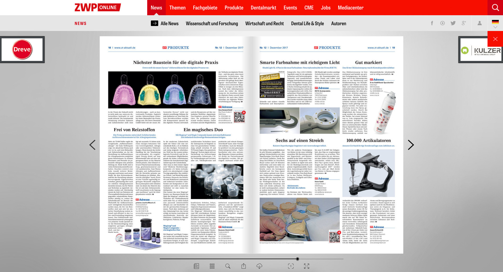The height and width of the screenshot is (272, 503).
Task: Click the share icon in viewer toolbar
Action: pyautogui.click(x=243, y=266)
